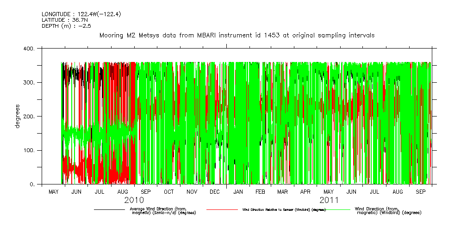Select the OCT month label on time axis
This screenshot has height=233, width=467.
pos(168,191)
